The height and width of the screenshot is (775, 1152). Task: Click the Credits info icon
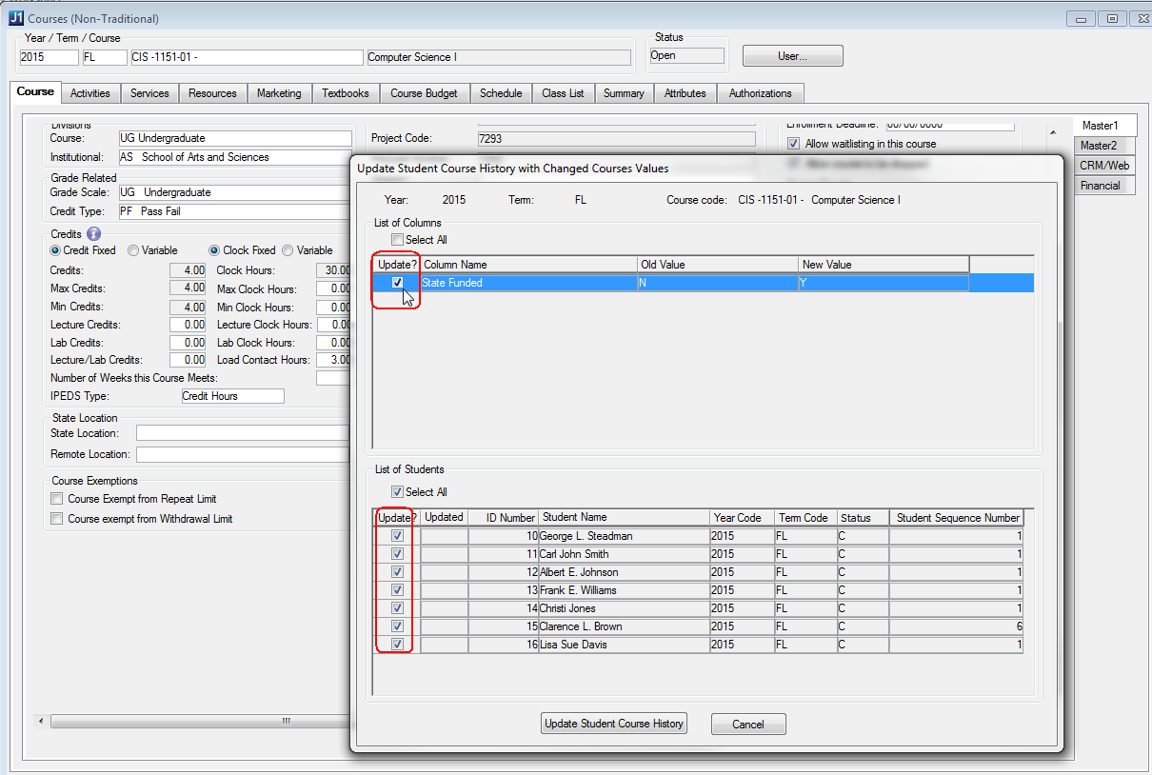[93, 233]
